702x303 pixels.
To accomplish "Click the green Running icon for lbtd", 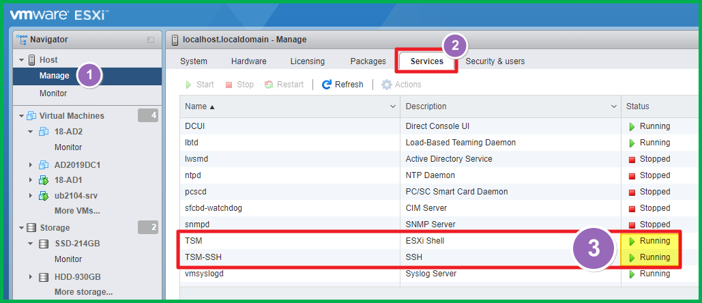I will point(632,143).
